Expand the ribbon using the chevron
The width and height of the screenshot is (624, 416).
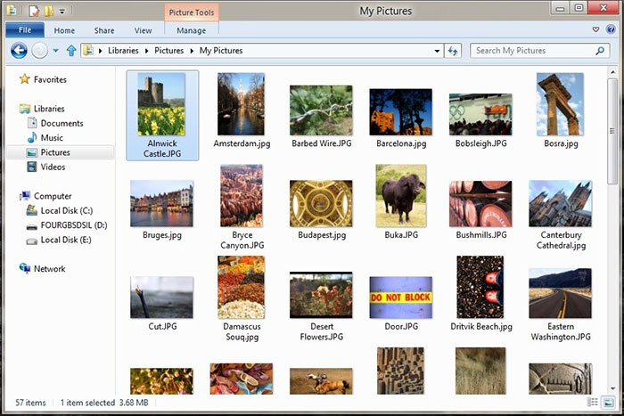pos(596,29)
